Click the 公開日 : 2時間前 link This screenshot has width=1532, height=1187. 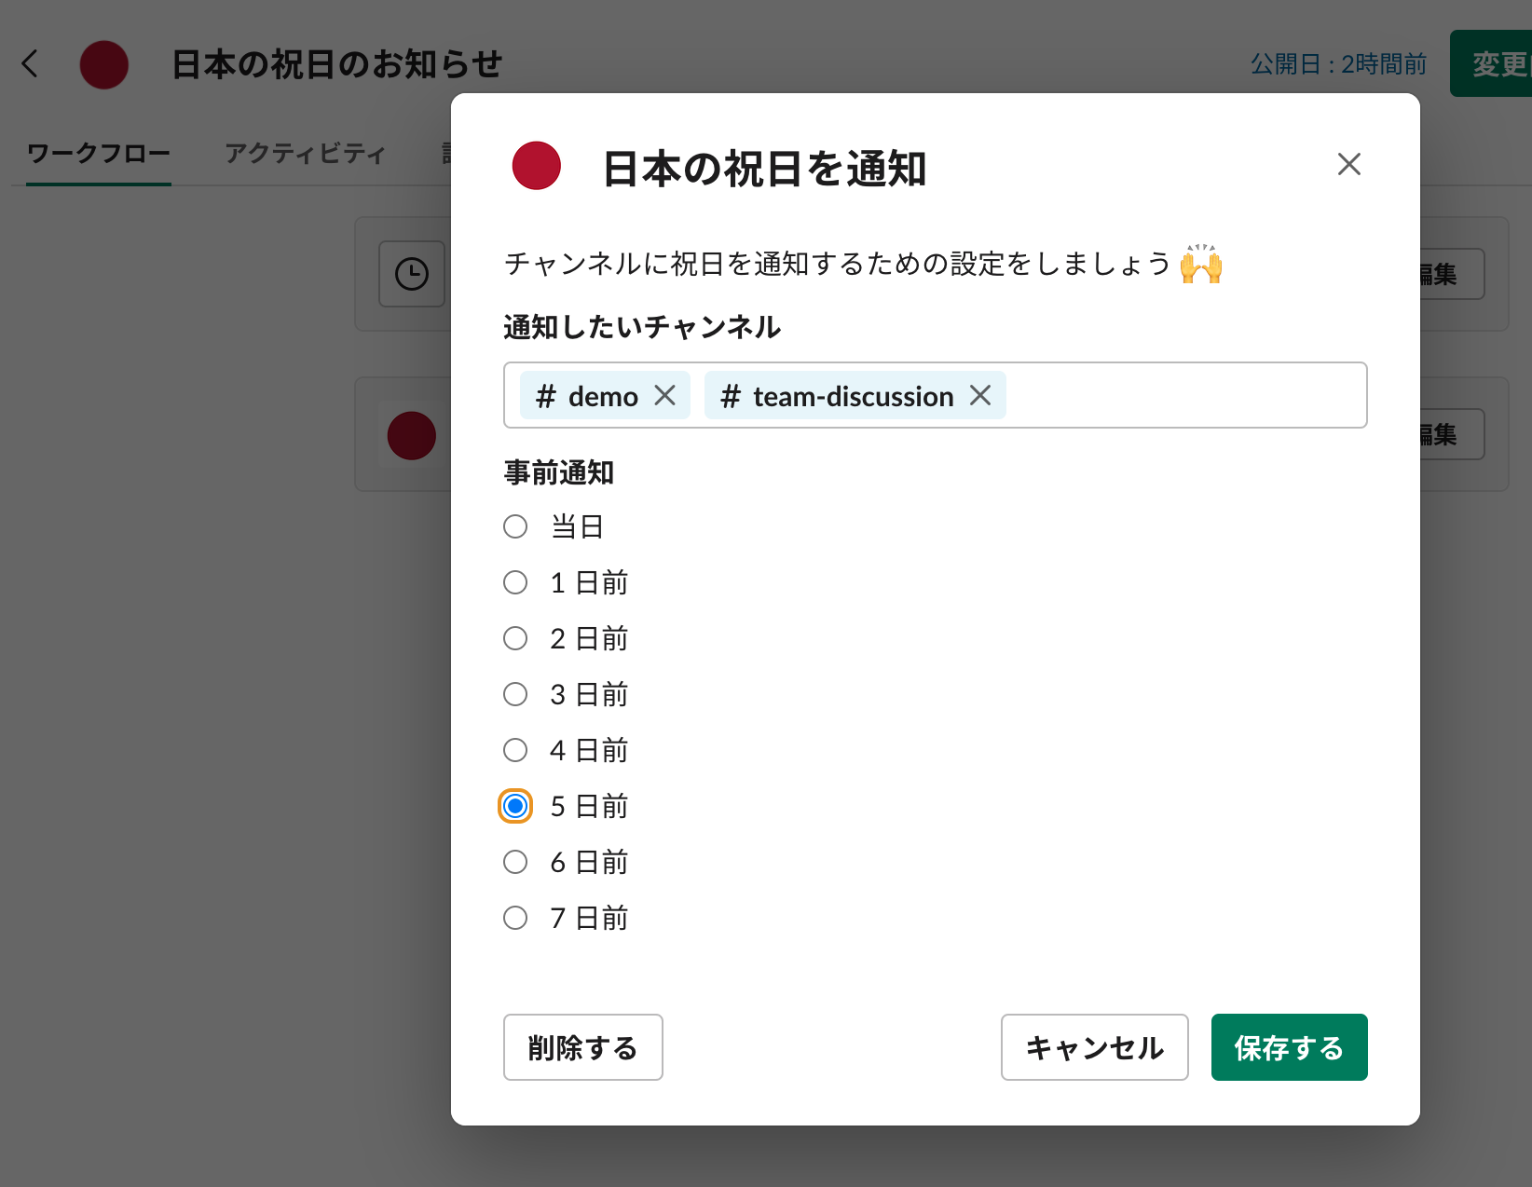1338,64
